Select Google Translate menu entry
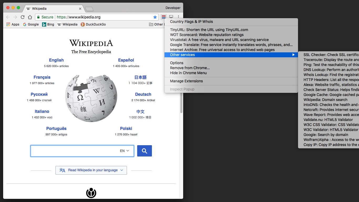This screenshot has width=359, height=202. pos(231,45)
